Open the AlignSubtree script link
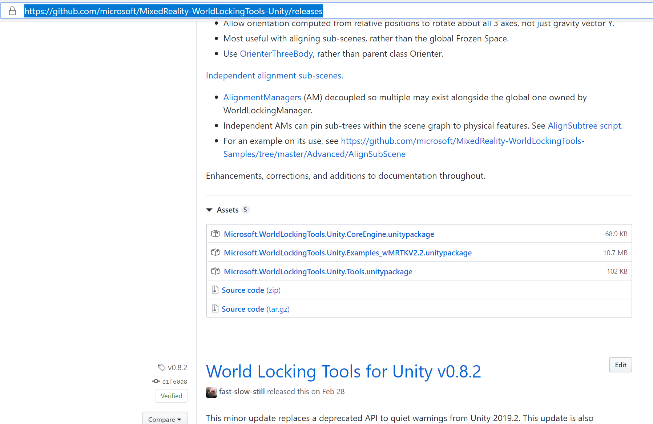Screen dimensions: 653x424 [584, 126]
